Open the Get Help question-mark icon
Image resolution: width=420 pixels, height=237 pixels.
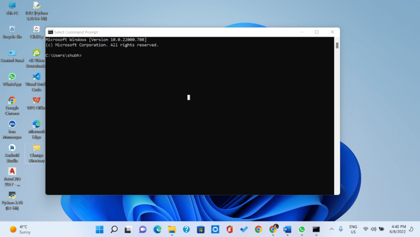(x=186, y=229)
